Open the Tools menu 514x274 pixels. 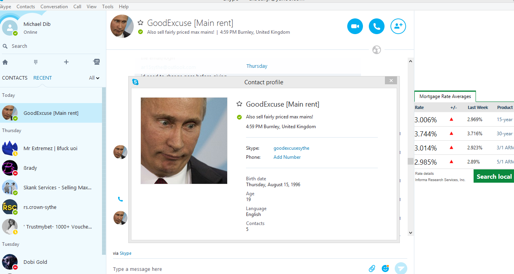(108, 7)
